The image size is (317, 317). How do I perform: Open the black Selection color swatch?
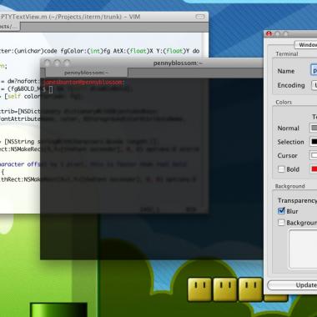coord(314,142)
